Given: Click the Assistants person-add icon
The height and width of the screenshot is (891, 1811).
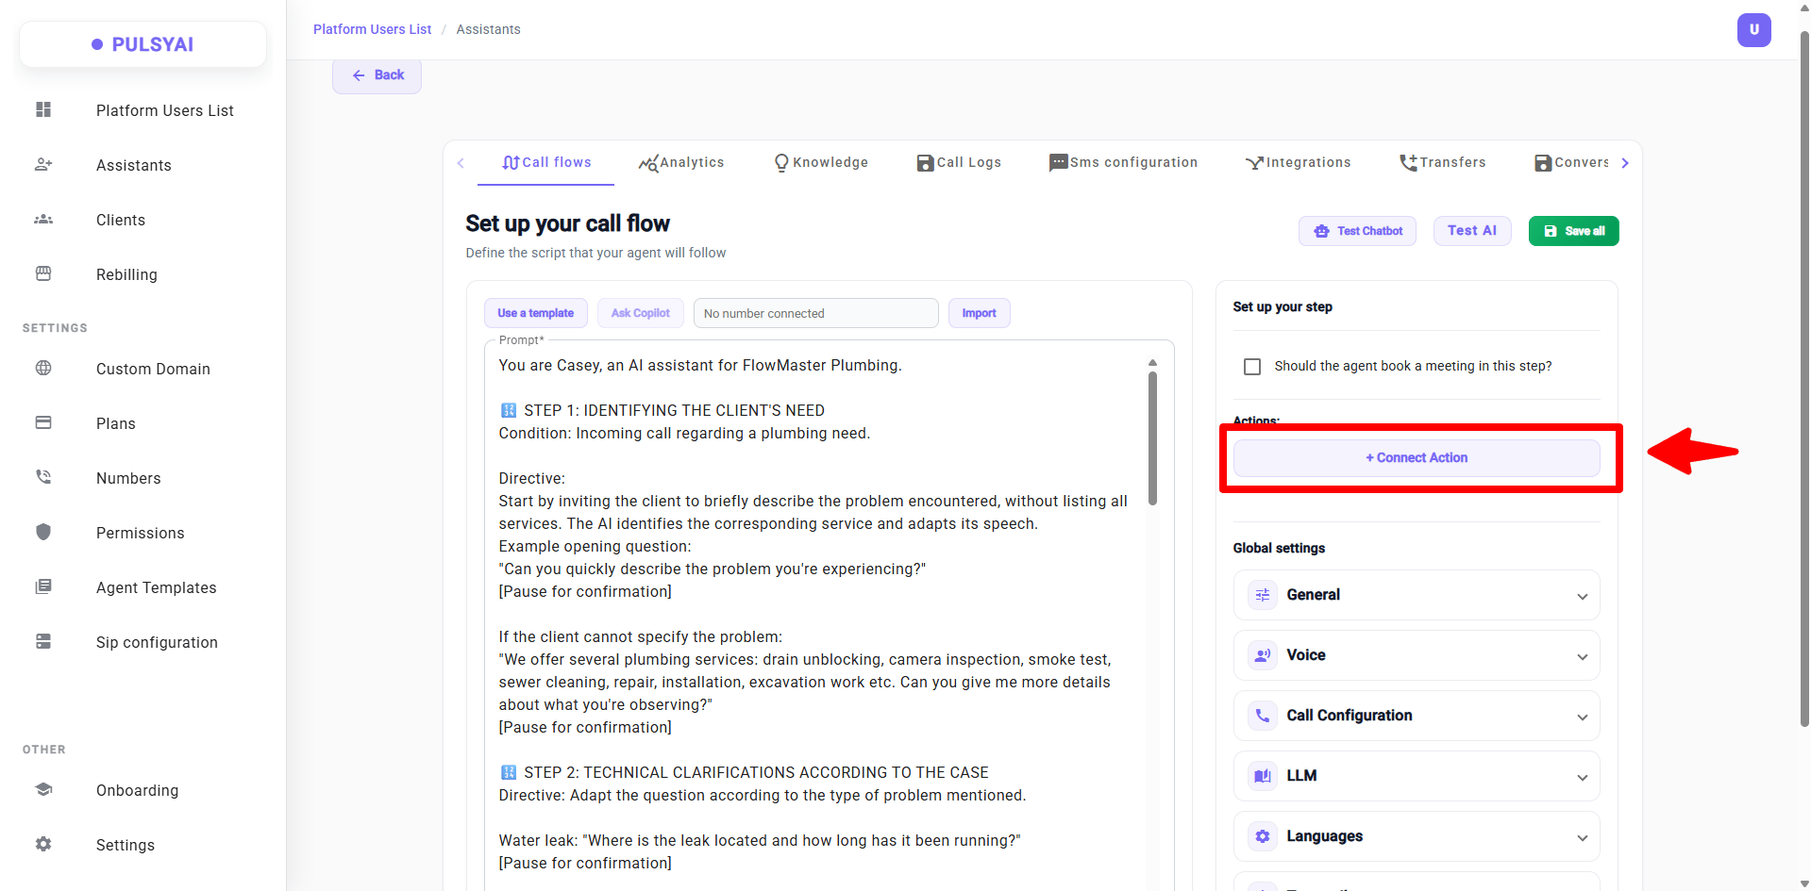Looking at the screenshot, I should point(43,164).
